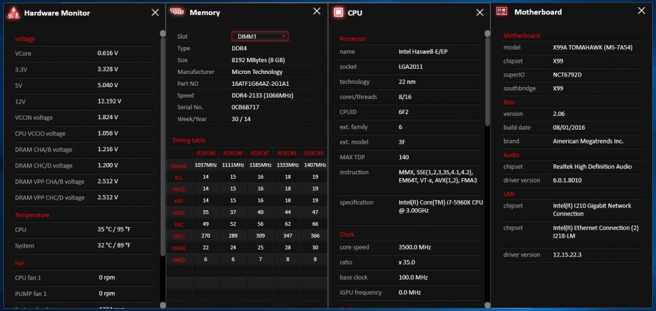This screenshot has height=311, width=656.
Task: Click the Voltage section heading
Action: coord(25,39)
